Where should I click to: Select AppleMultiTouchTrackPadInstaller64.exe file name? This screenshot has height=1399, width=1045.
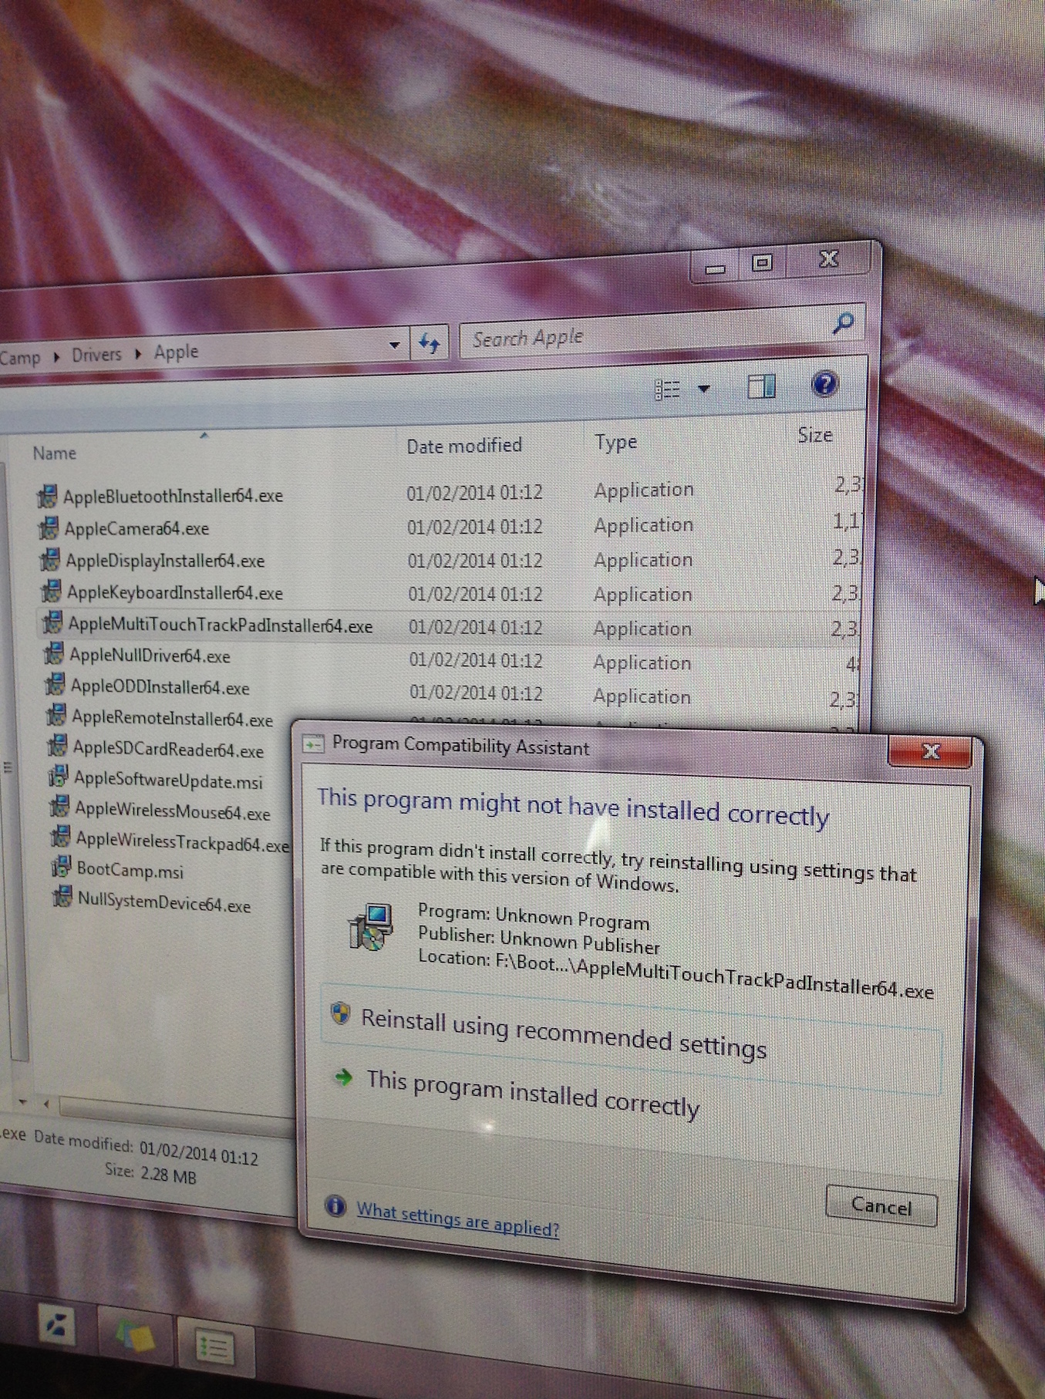(x=221, y=625)
